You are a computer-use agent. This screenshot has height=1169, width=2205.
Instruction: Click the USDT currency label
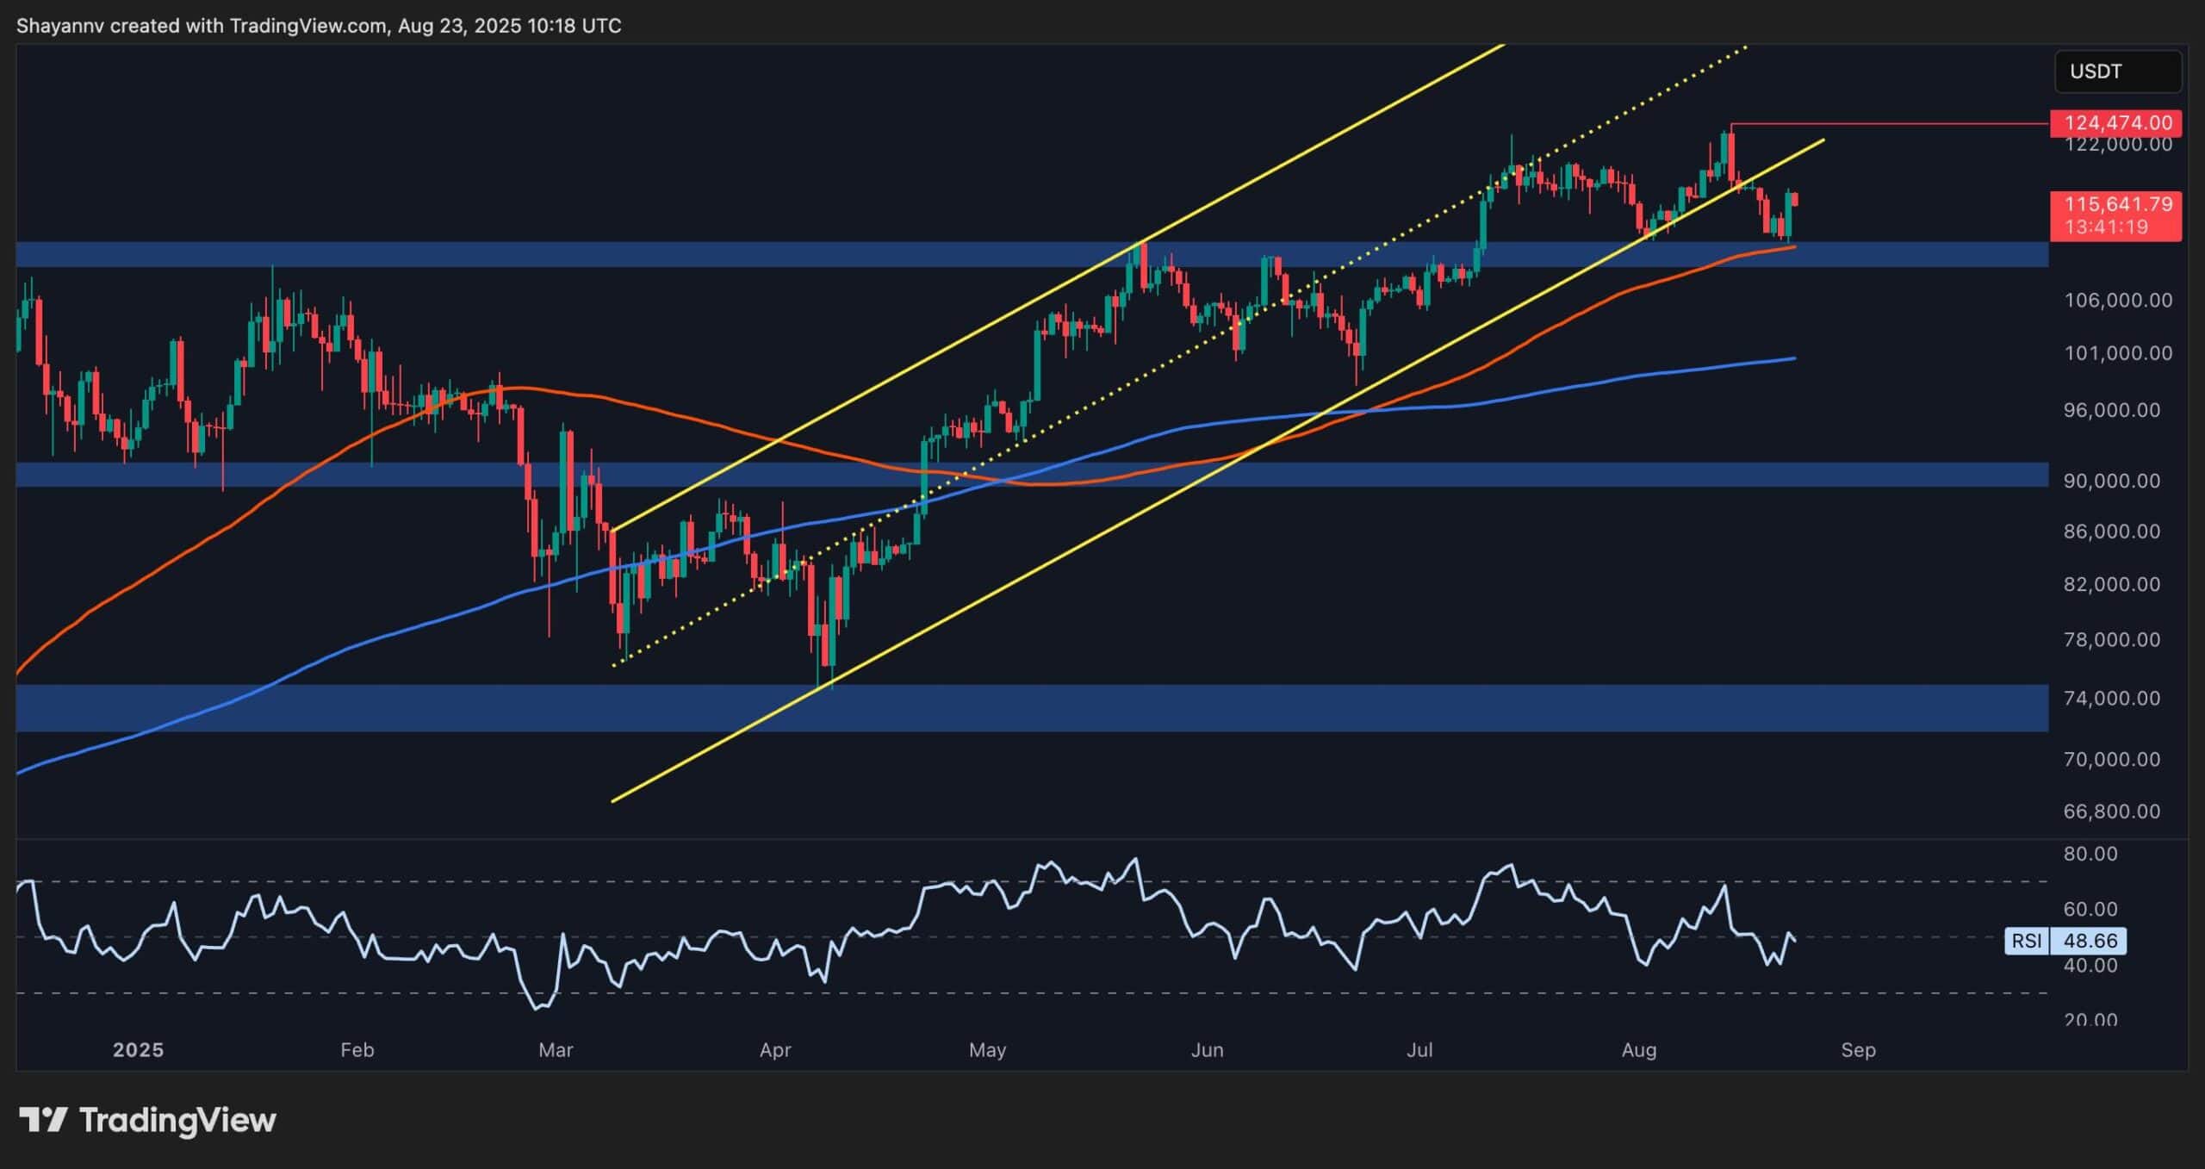click(x=2117, y=72)
